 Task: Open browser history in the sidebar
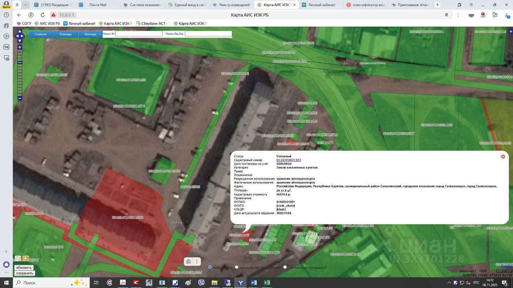point(6,15)
